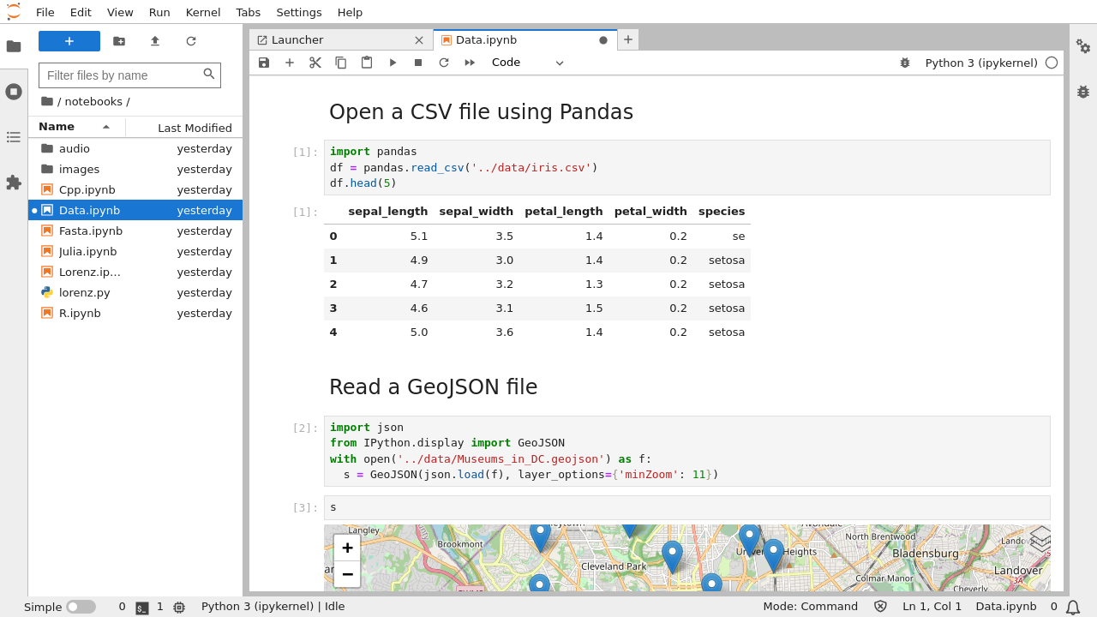Open the View menu
This screenshot has width=1097, height=617.
point(120,12)
